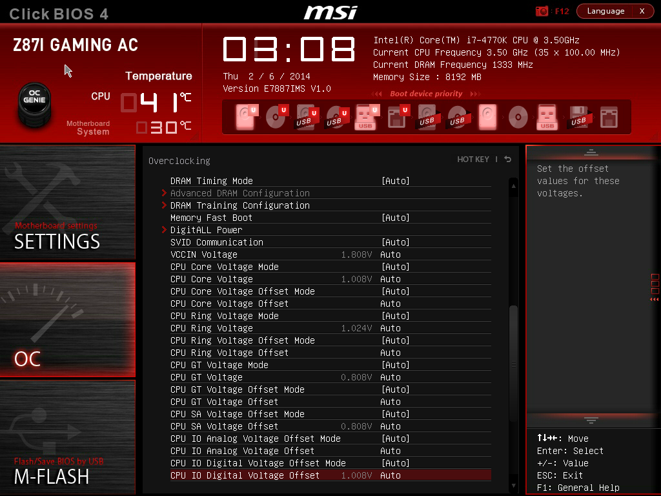Open CPU Core Voltage Offset Mode dropdown
Viewport: 661px width, 496px height.
[396, 291]
